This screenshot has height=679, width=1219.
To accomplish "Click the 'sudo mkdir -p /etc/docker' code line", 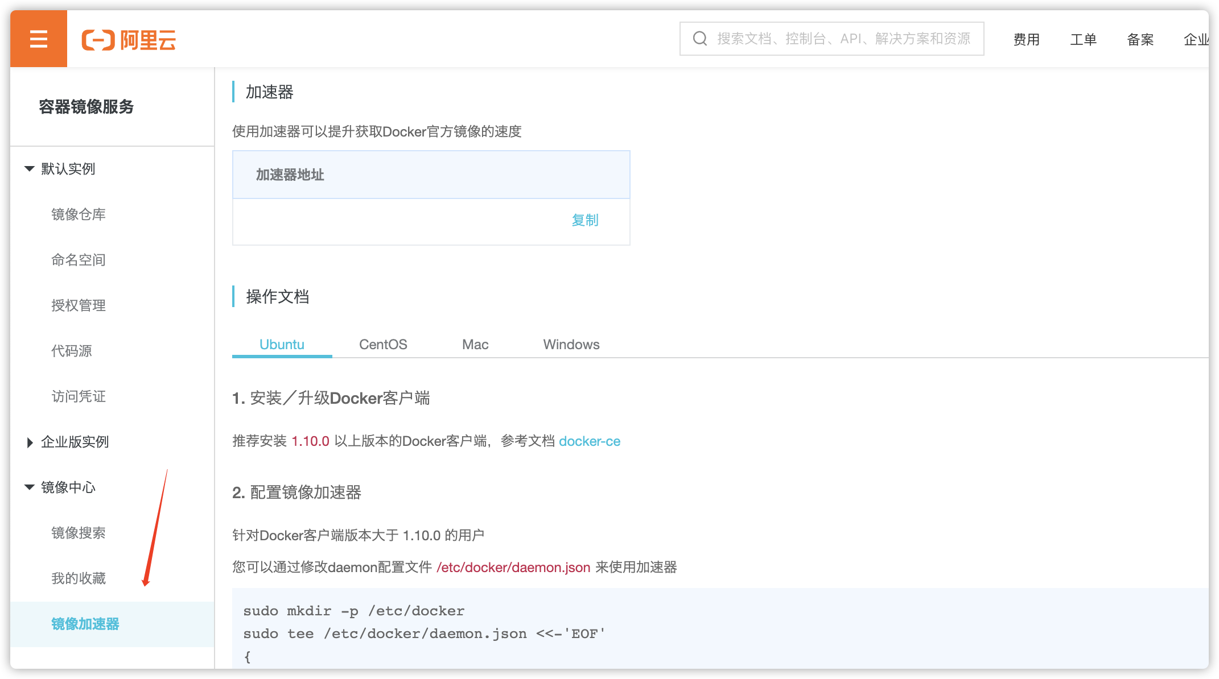I will coord(354,611).
